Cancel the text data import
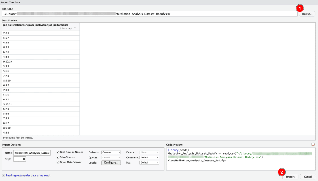Image resolution: width=318 pixels, height=181 pixels. (x=307, y=176)
